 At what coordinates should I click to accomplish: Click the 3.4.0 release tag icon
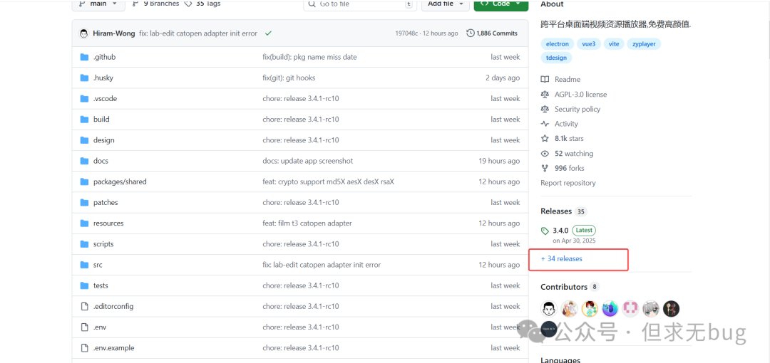545,231
